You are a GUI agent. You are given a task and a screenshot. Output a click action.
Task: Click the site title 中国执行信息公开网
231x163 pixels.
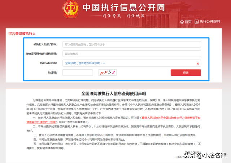[x=123, y=8]
